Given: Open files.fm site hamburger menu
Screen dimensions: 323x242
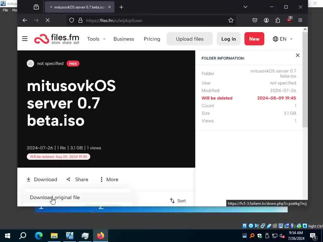Looking at the screenshot, I should (x=25, y=39).
